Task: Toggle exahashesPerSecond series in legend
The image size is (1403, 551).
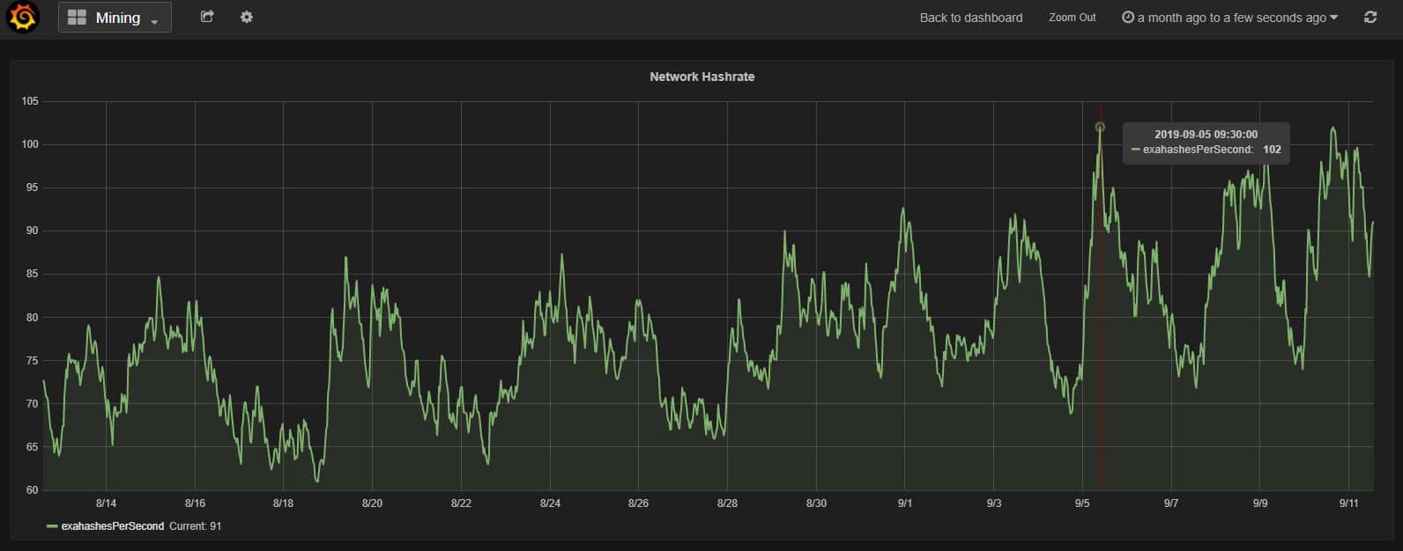Action: [x=112, y=526]
